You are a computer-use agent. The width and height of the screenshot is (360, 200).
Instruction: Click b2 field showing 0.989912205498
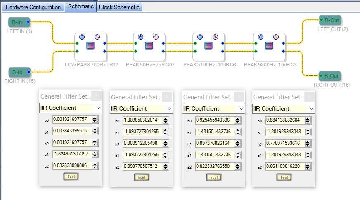(x=143, y=143)
